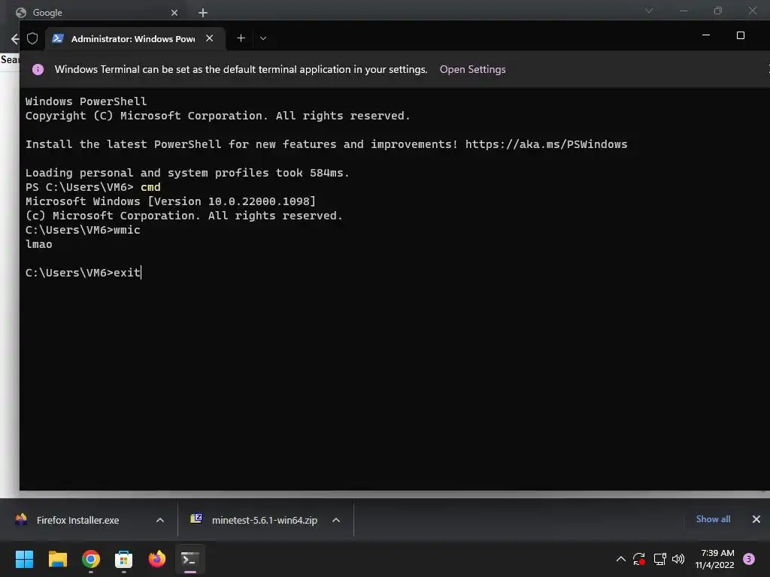Click Windows Terminal taskbar icon
770x577 pixels.
[x=190, y=559]
